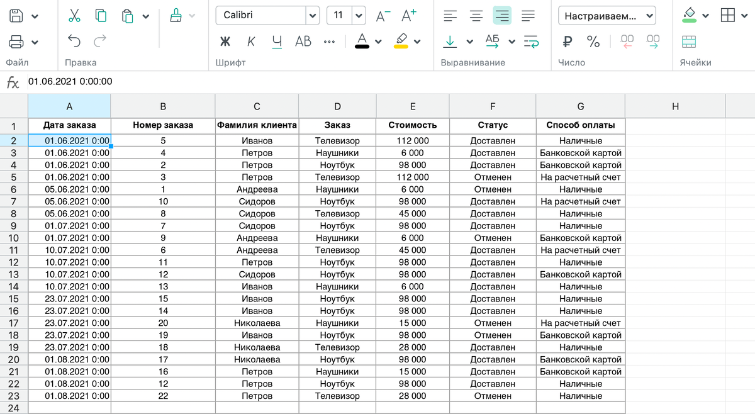The height and width of the screenshot is (414, 755).
Task: Activate the format painter brush
Action: point(177,15)
